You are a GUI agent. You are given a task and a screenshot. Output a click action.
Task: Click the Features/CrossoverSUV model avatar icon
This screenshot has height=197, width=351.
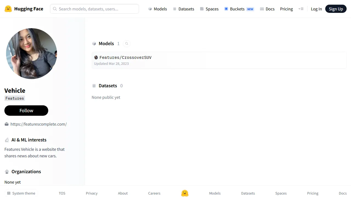tap(96, 57)
